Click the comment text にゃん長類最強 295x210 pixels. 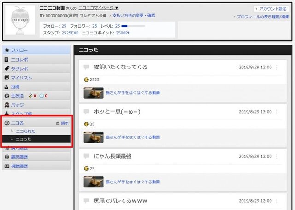[112, 156]
